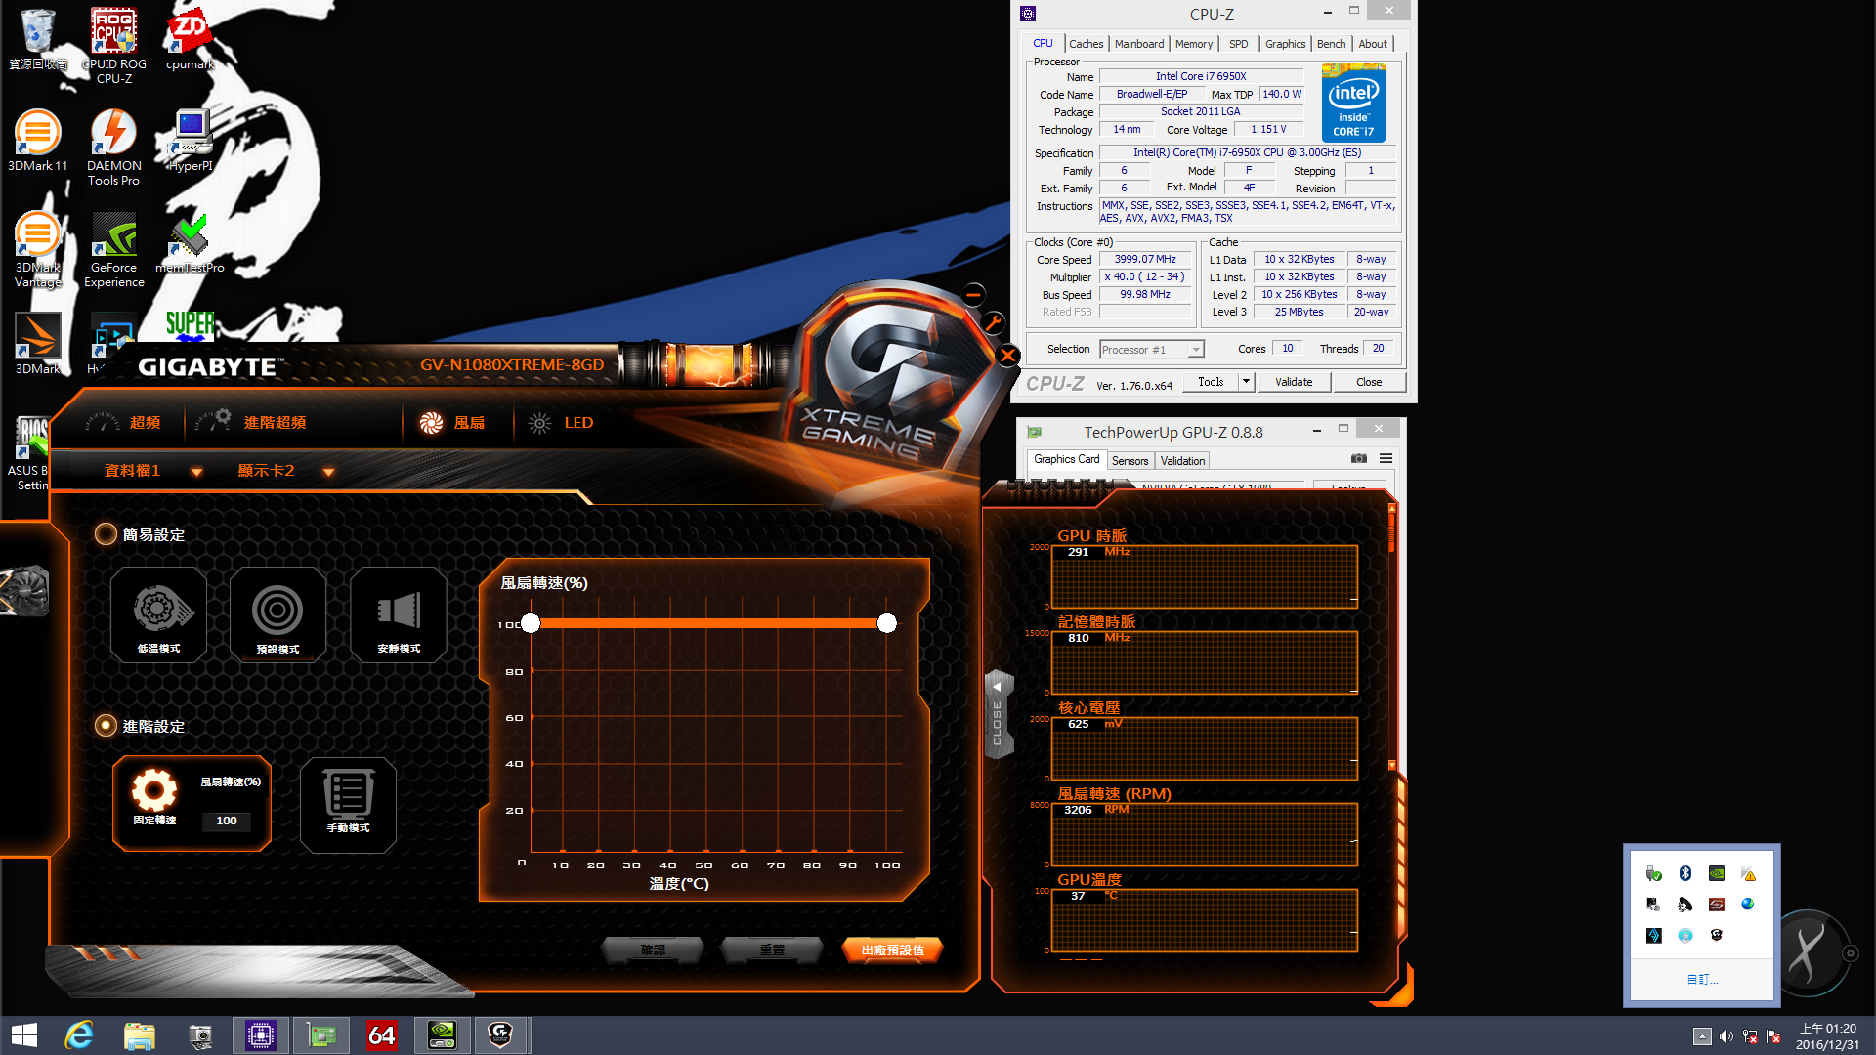This screenshot has width=1876, height=1055.
Task: Open CPUID ROG CPU-Z desktop icon
Action: [x=114, y=45]
